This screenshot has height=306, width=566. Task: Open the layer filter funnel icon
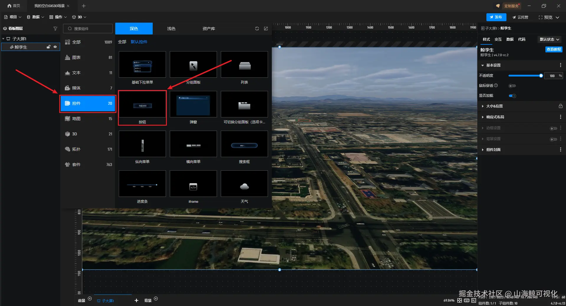coord(55,29)
